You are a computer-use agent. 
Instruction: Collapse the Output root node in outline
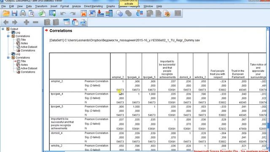click(x=3, y=29)
